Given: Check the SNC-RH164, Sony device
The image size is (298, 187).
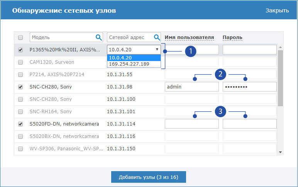Looking at the screenshot, I should [20, 112].
